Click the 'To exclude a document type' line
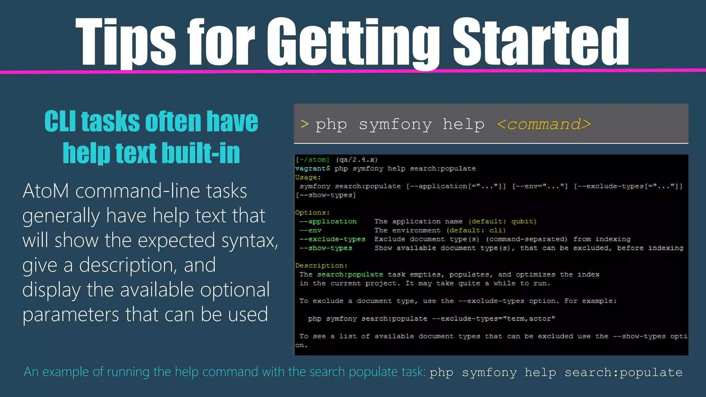This screenshot has height=397, width=706. click(458, 301)
